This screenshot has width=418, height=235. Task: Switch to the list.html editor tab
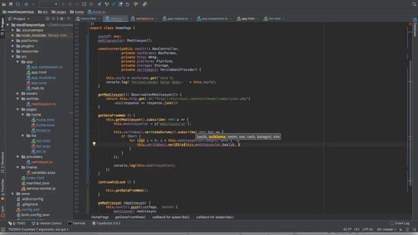274,19
